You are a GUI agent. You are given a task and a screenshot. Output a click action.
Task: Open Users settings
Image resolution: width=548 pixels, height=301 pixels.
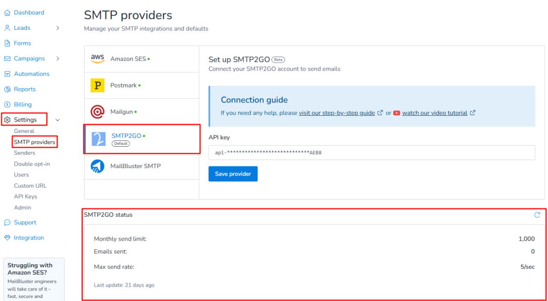[x=21, y=175]
